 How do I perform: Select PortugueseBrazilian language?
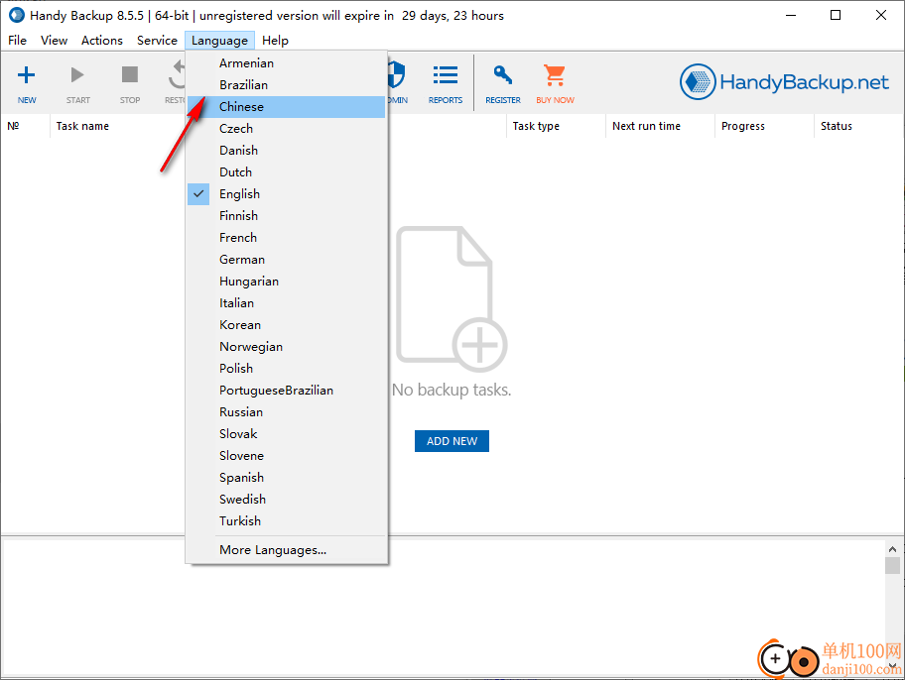tap(286, 391)
